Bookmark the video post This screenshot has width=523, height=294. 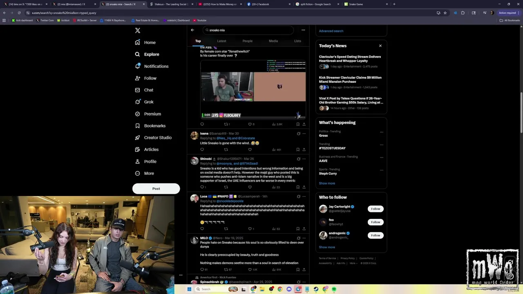298,124
